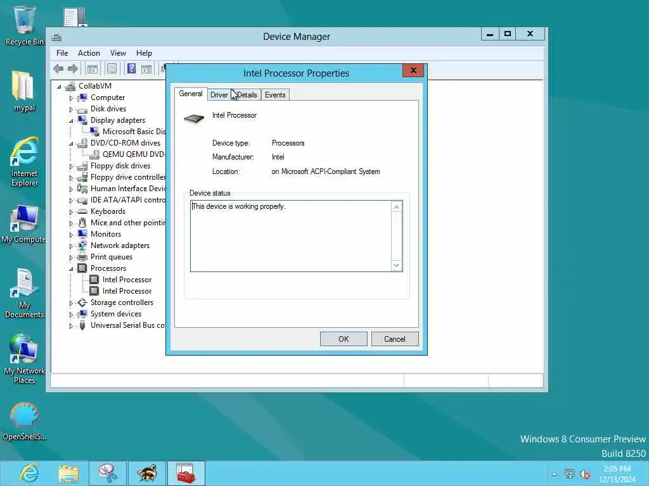This screenshot has width=649, height=486.
Task: Expand the Network adapters node
Action: point(71,246)
